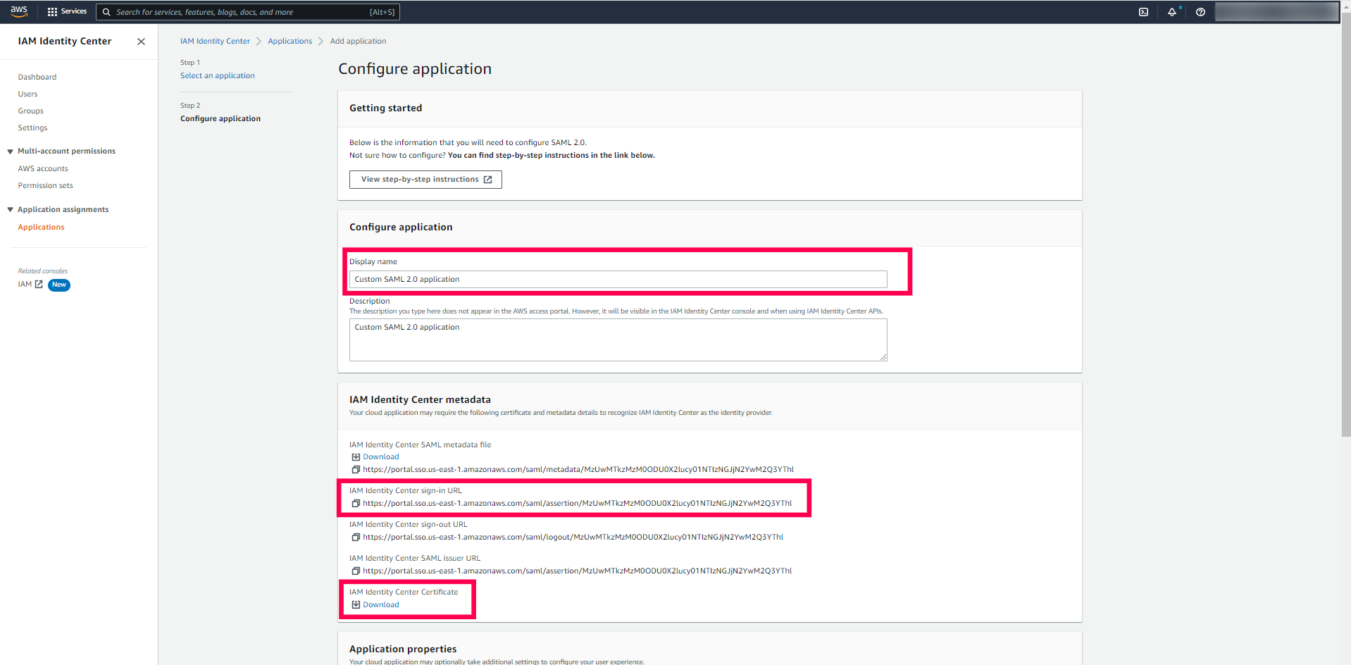The image size is (1351, 665).
Task: Click the 'Application properties' heading
Action: (x=403, y=650)
